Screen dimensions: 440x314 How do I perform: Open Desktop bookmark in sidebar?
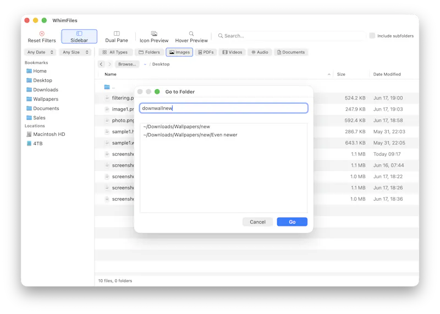(x=39, y=80)
